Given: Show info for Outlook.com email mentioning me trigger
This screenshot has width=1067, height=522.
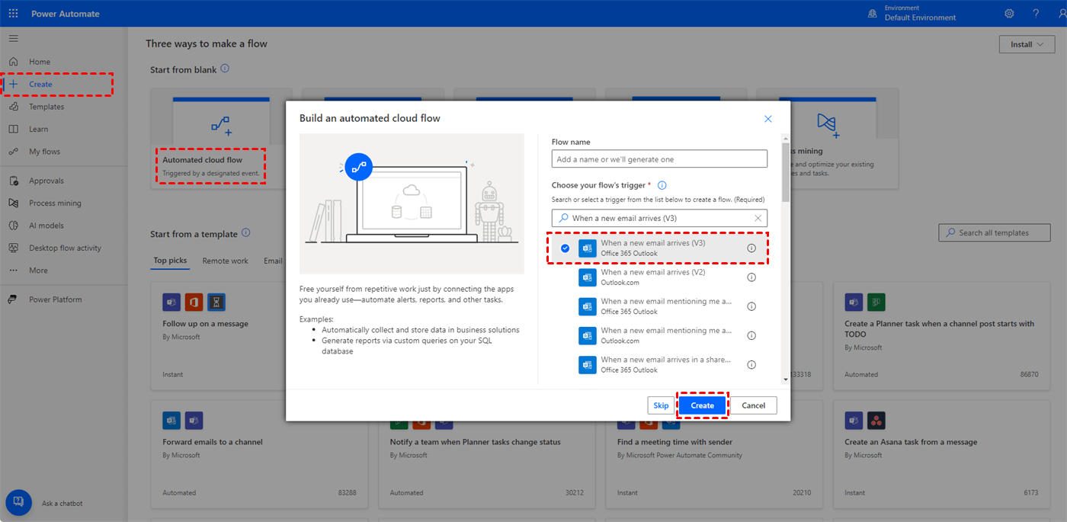Looking at the screenshot, I should point(751,335).
